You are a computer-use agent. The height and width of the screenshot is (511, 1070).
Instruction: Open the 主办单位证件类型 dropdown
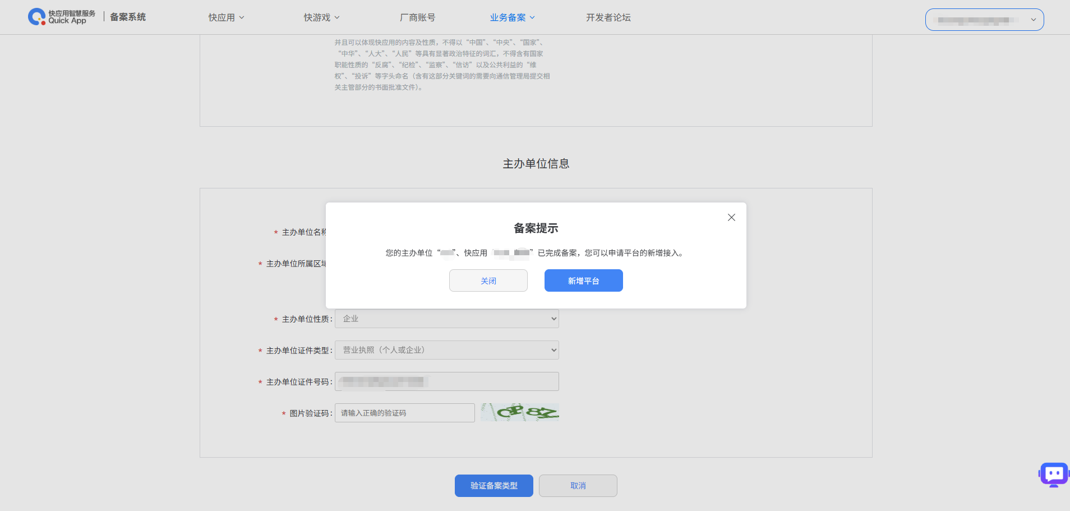pos(446,350)
